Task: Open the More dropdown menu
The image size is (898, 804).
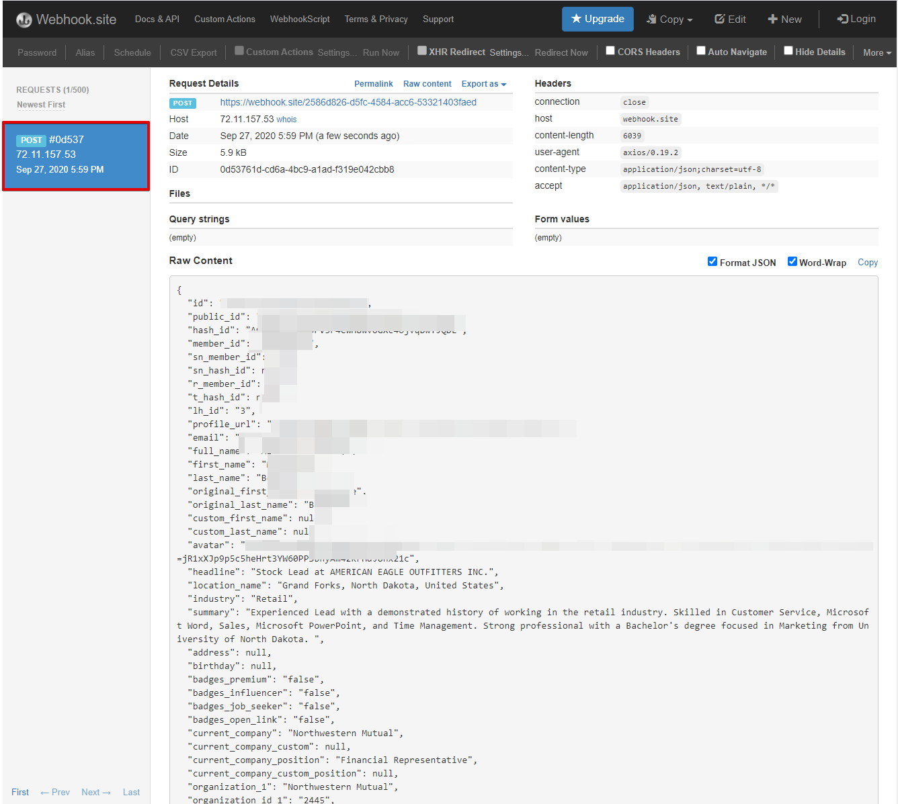Action: pos(876,52)
